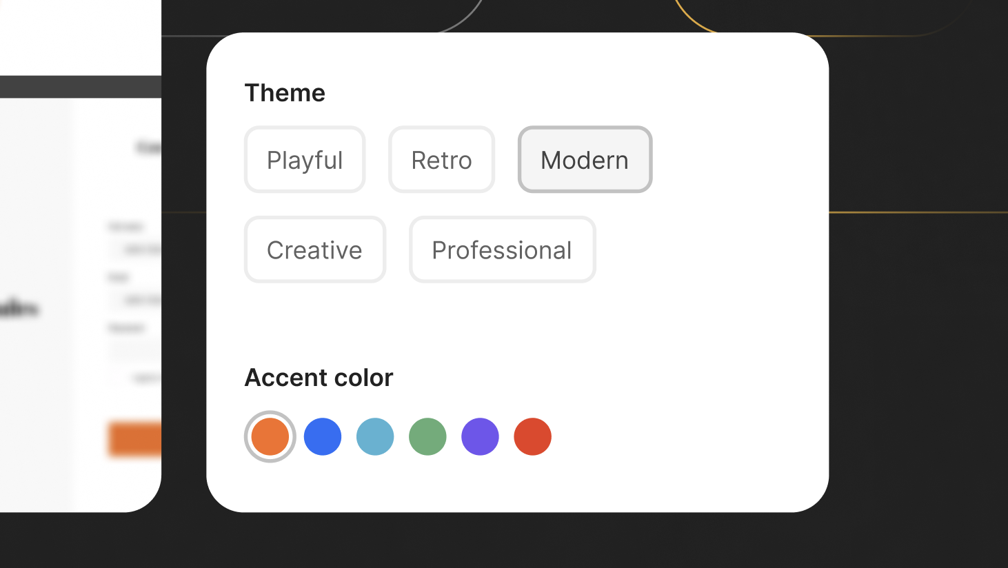Image resolution: width=1008 pixels, height=568 pixels.
Task: Select the Creative theme option
Action: click(314, 250)
